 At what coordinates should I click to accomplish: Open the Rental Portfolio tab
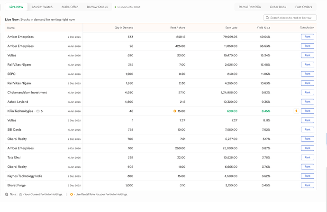coord(249,7)
